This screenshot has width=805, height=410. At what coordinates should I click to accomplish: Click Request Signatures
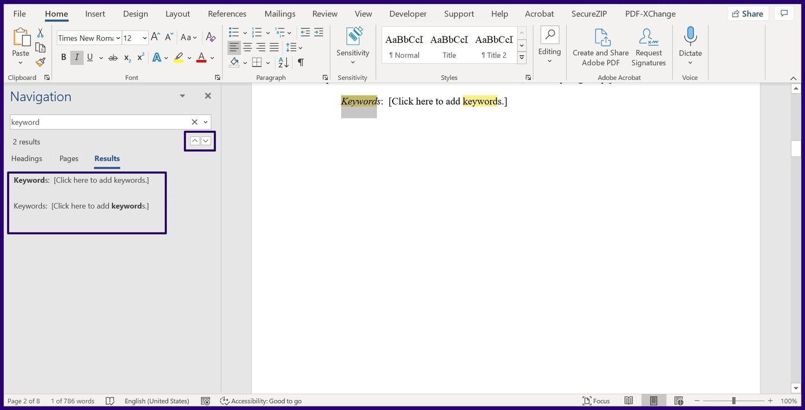tap(648, 47)
